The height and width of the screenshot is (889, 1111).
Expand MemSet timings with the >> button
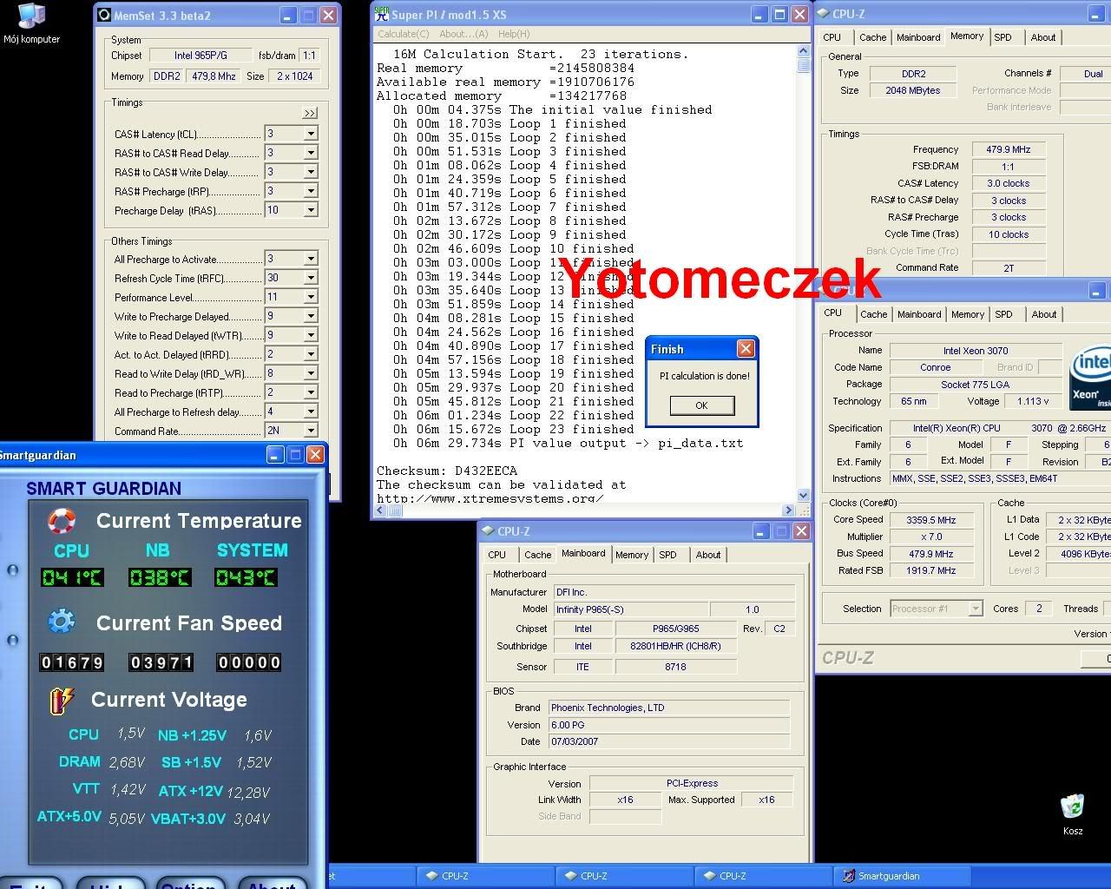tap(310, 113)
